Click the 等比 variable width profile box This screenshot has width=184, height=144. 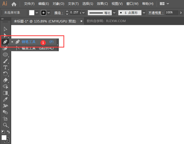[x=100, y=13]
